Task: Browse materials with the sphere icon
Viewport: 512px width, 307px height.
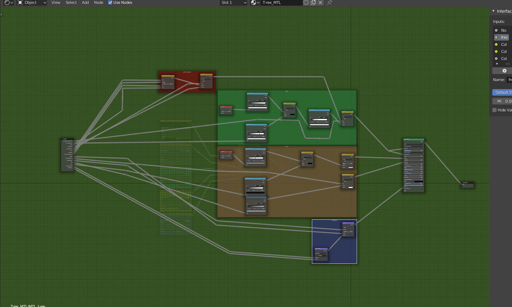Action: point(255,3)
